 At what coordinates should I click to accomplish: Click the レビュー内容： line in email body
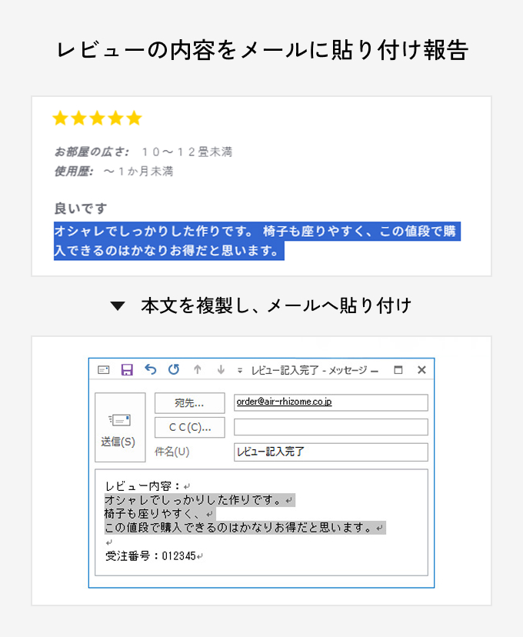coord(143,486)
